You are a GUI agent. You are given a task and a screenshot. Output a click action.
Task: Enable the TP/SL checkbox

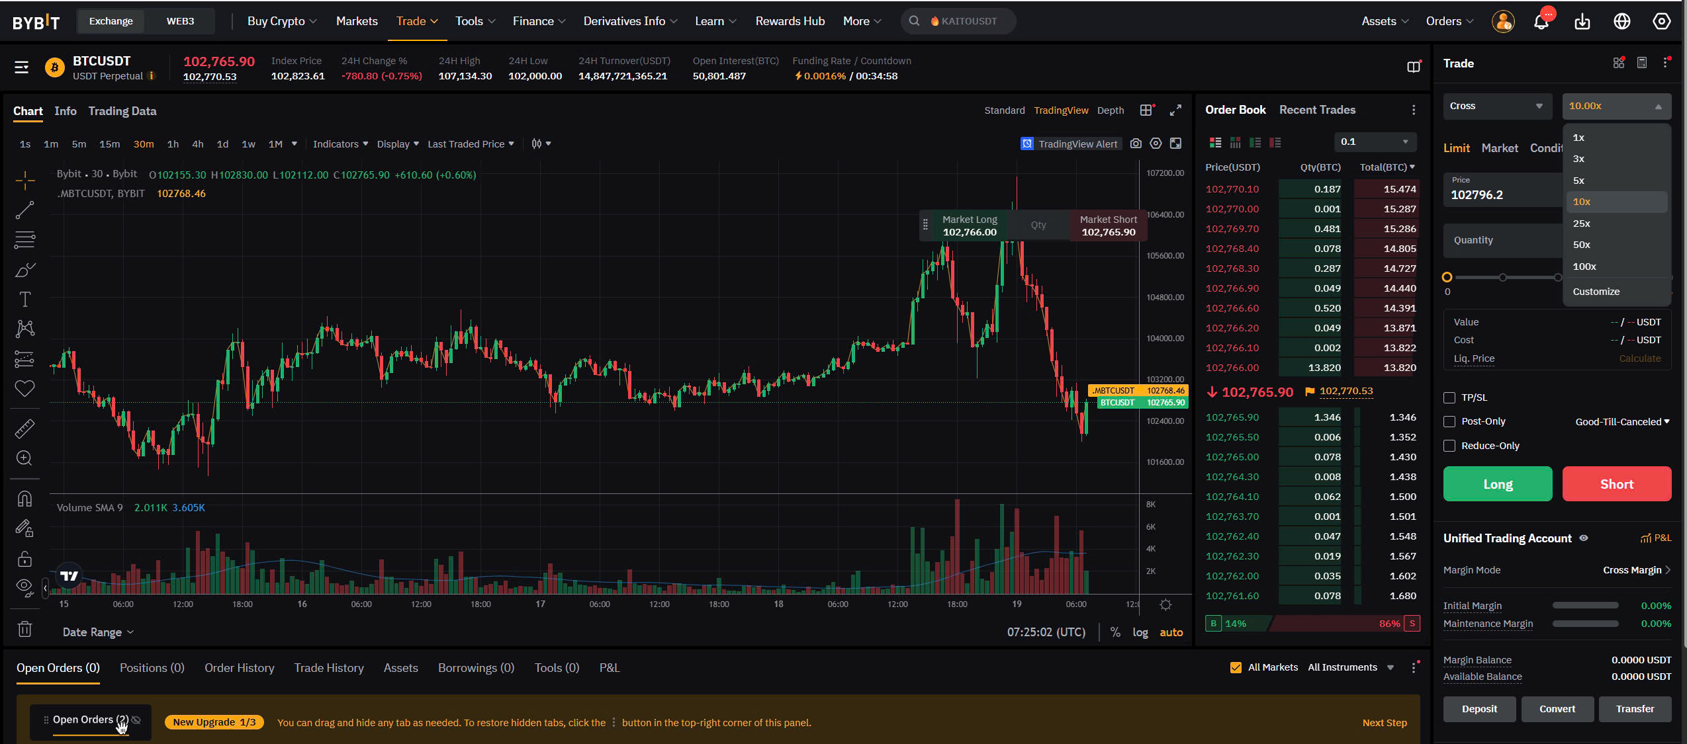click(x=1449, y=397)
